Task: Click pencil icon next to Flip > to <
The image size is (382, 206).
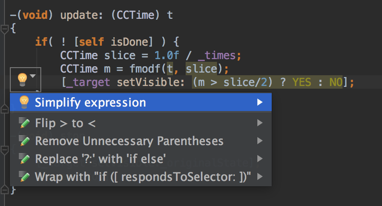Action: click(25, 123)
